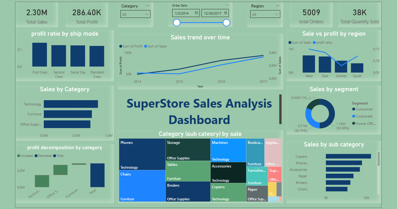Click the Increase legend marker in waterfall
This screenshot has height=209, width=397.
(19, 156)
